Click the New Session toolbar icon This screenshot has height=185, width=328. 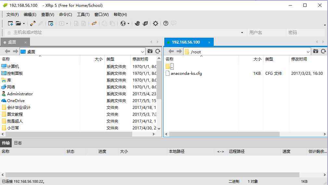point(10,23)
